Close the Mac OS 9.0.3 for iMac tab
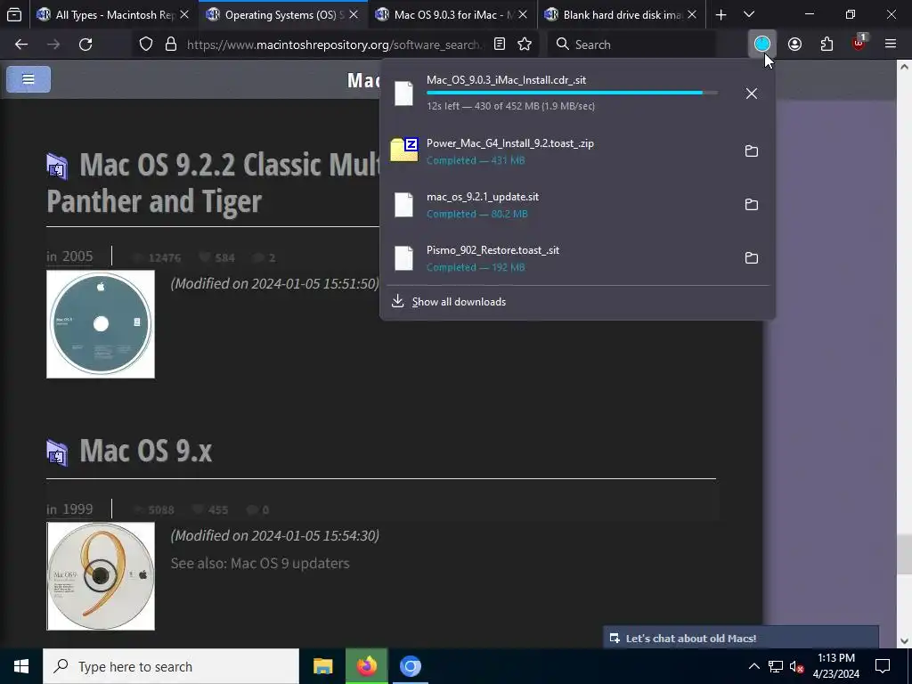Screen dimensions: 912x684 pyautogui.click(x=522, y=15)
